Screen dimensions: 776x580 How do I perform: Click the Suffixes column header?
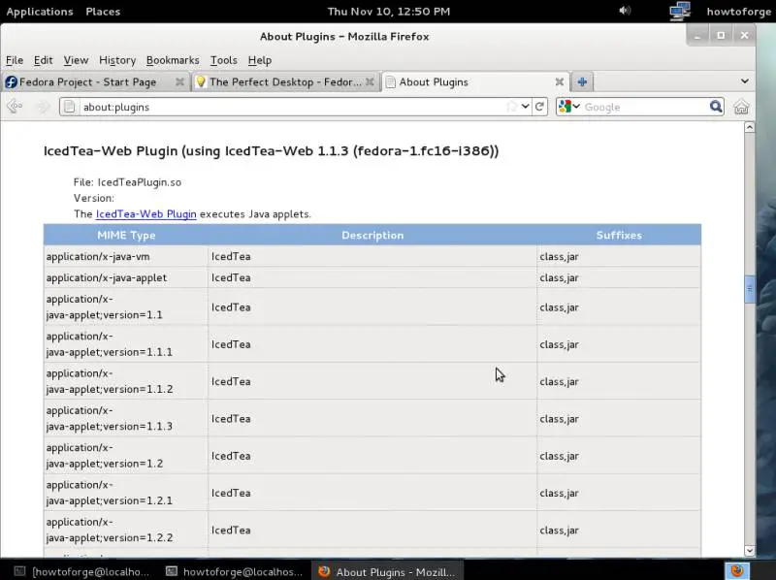619,235
